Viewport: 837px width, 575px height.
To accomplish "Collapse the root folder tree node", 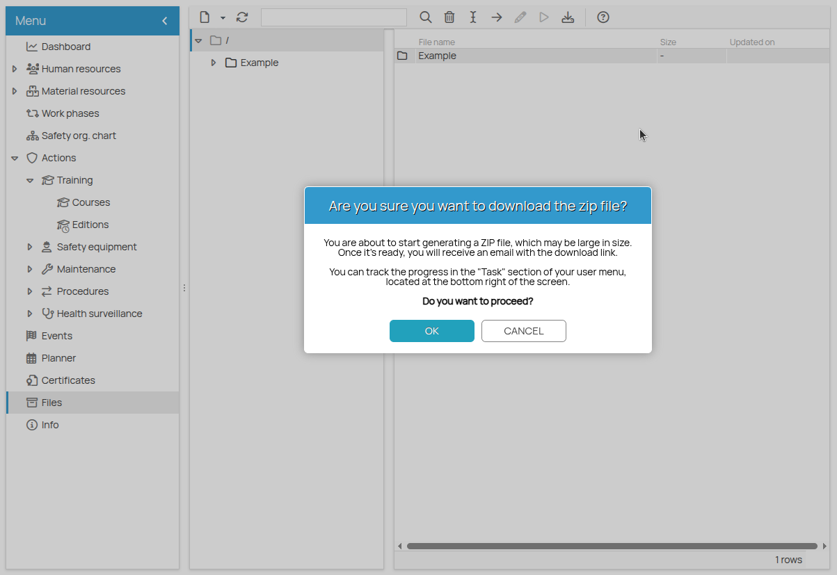I will pyautogui.click(x=198, y=40).
